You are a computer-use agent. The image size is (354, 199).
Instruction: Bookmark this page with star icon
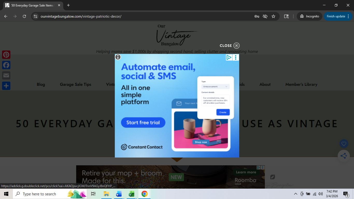point(273,16)
